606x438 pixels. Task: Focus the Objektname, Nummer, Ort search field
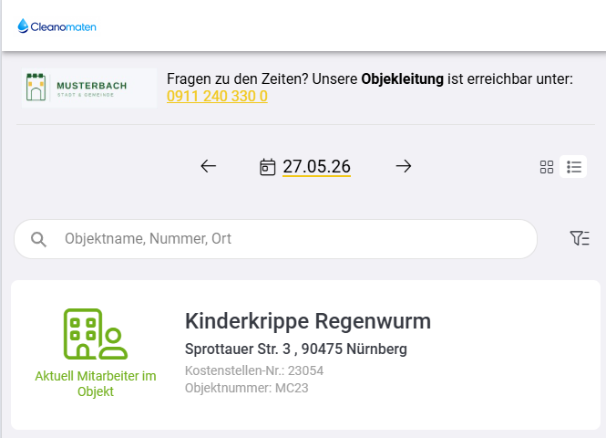pos(275,239)
